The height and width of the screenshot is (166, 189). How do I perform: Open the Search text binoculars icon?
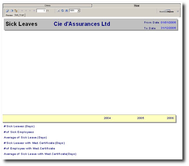coord(66,11)
